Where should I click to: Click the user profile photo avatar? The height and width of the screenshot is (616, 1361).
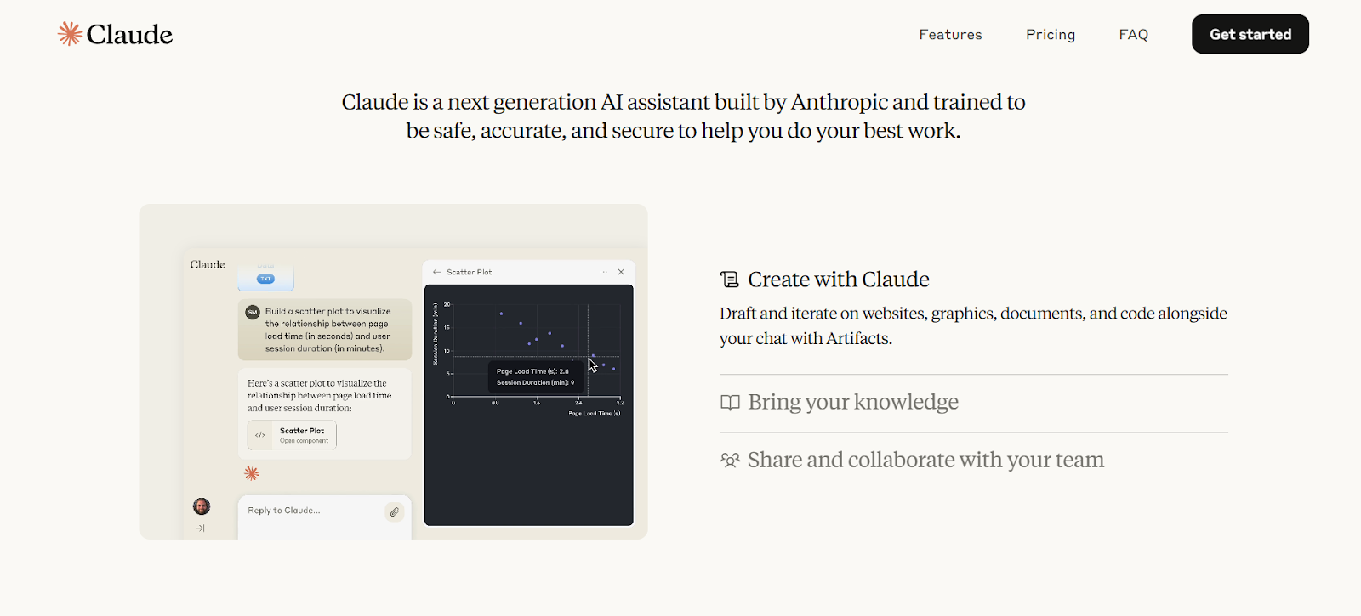tap(202, 506)
